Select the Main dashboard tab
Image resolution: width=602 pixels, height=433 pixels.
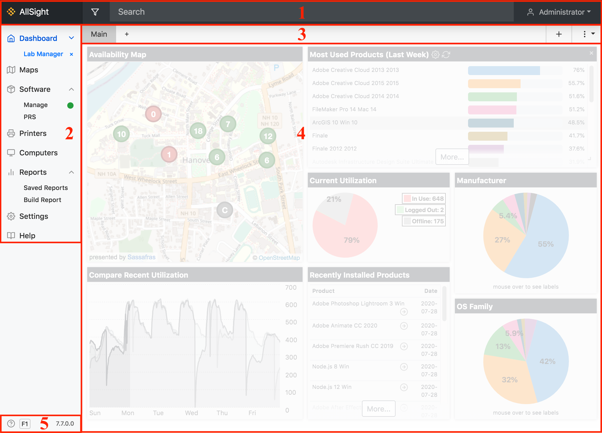pos(99,34)
